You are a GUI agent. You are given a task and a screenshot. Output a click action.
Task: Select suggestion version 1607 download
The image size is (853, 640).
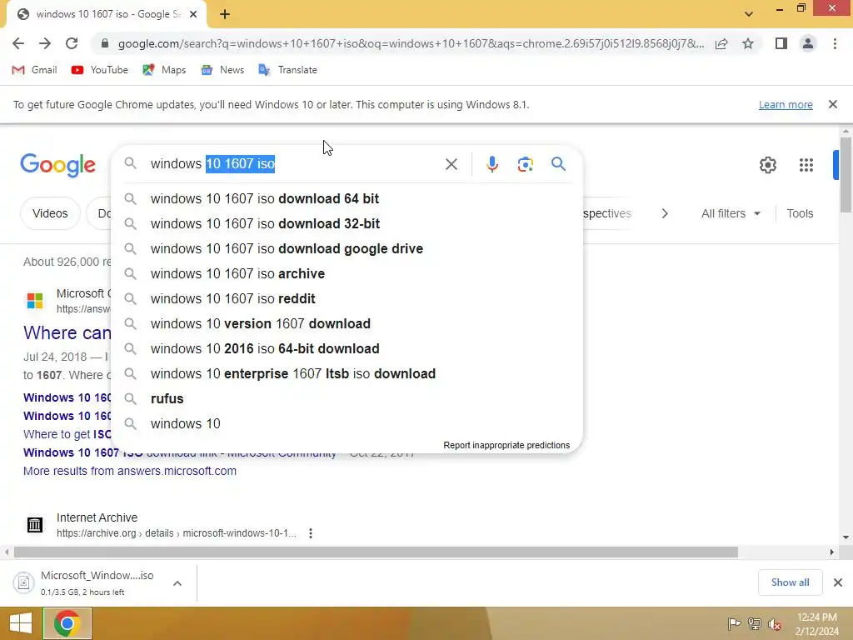tap(347, 324)
